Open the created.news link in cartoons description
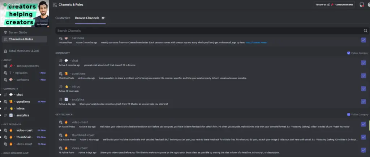 256,43
